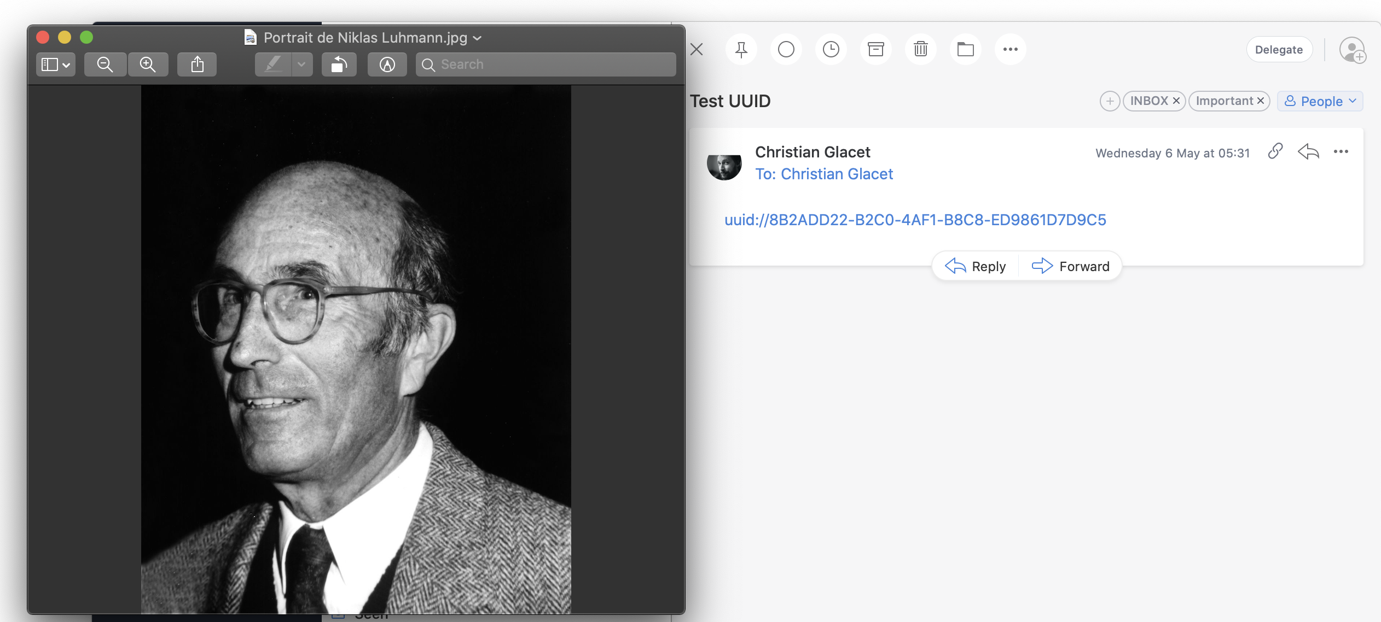1381x622 pixels.
Task: Click the Delegate button
Action: (x=1279, y=50)
